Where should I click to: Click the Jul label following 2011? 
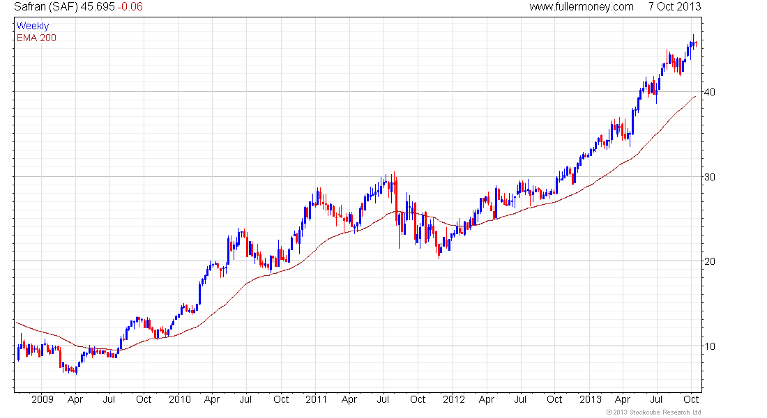coord(383,399)
